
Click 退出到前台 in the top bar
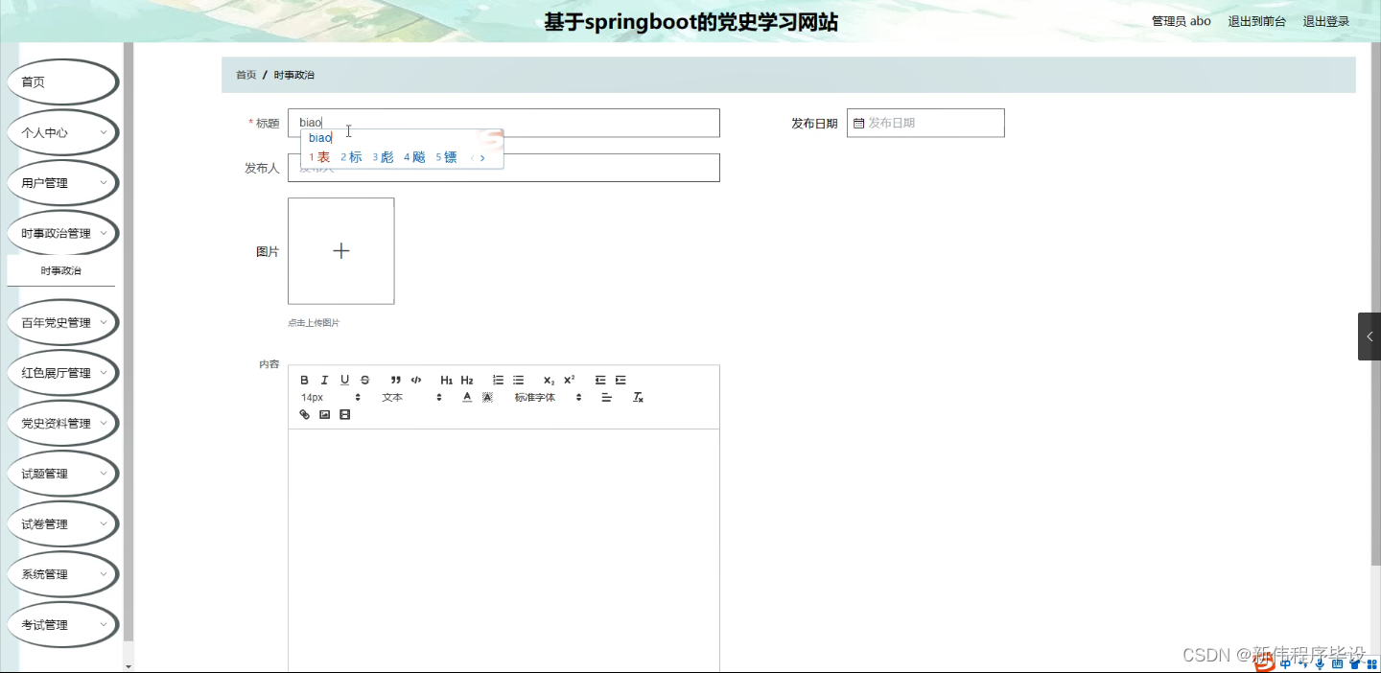[1257, 20]
